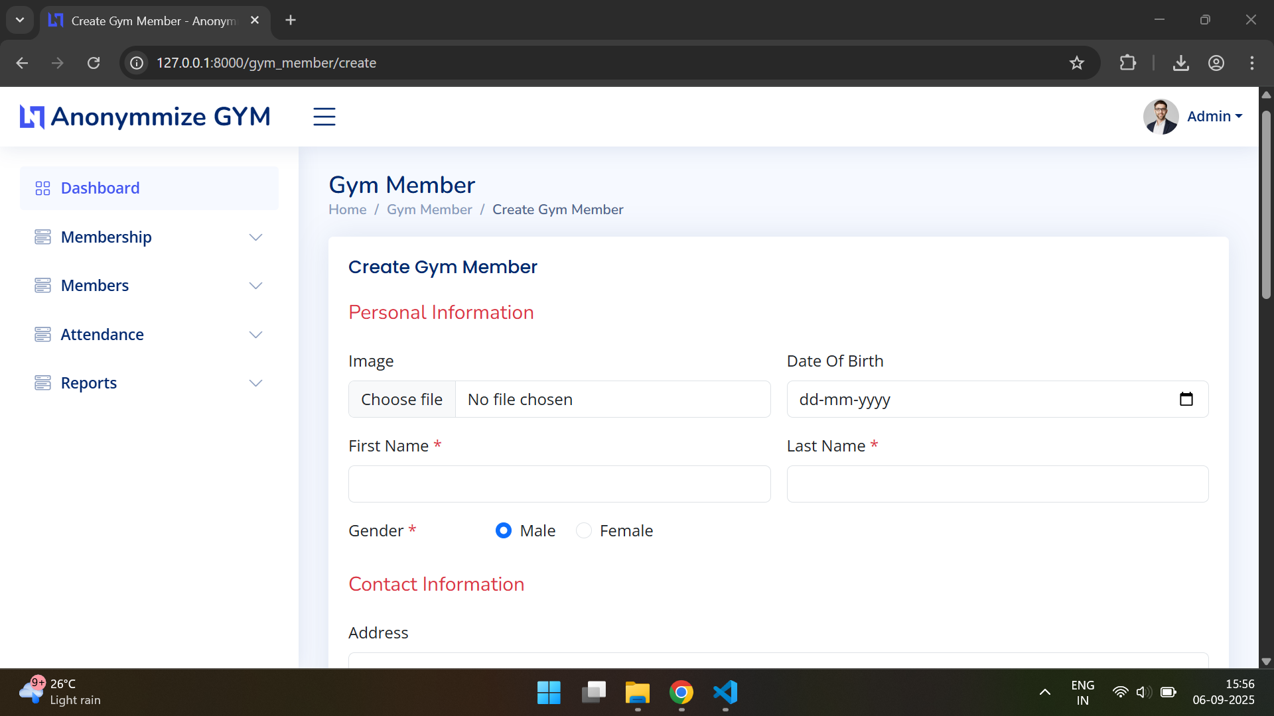Screen dimensions: 1274x716
Task: Go forward in the browser history
Action: coord(58,63)
